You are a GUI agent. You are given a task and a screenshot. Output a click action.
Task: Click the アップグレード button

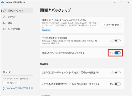click(12, 83)
